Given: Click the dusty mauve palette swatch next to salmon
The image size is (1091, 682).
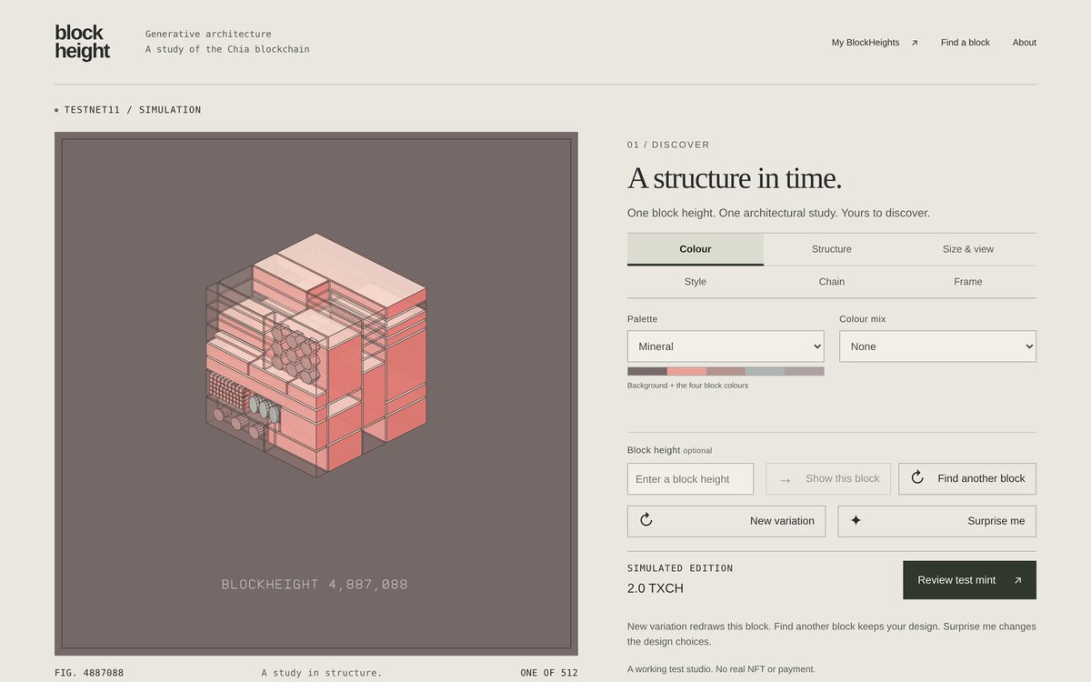Looking at the screenshot, I should [x=726, y=371].
